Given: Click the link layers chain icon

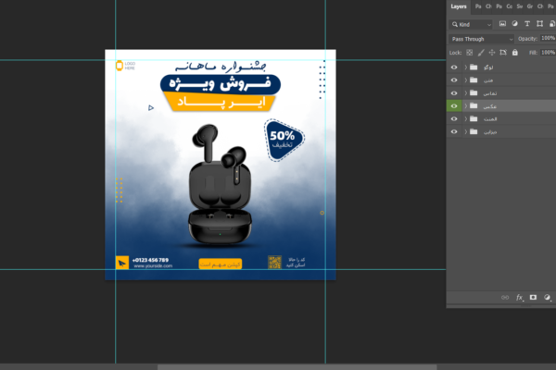Looking at the screenshot, I should pyautogui.click(x=505, y=298).
